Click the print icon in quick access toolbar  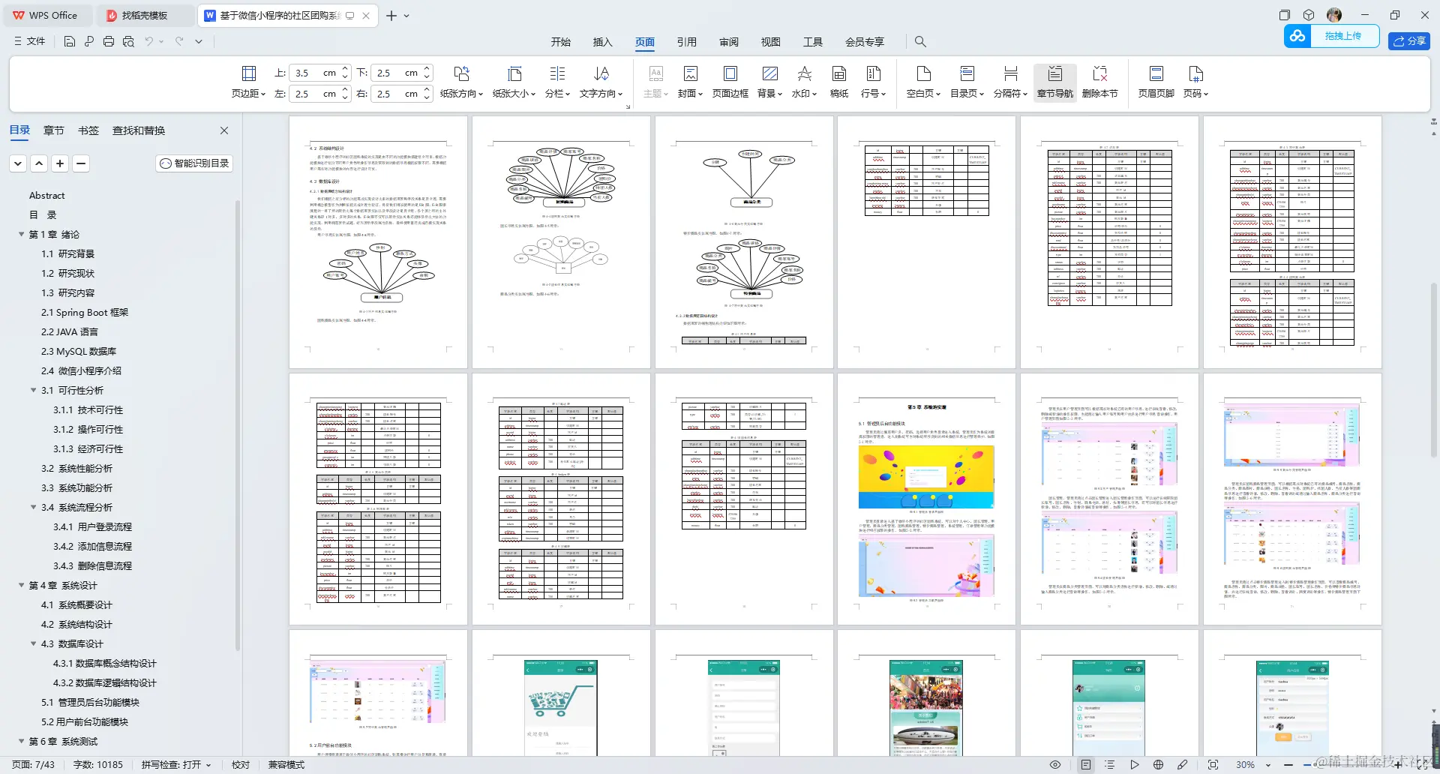[x=109, y=42]
